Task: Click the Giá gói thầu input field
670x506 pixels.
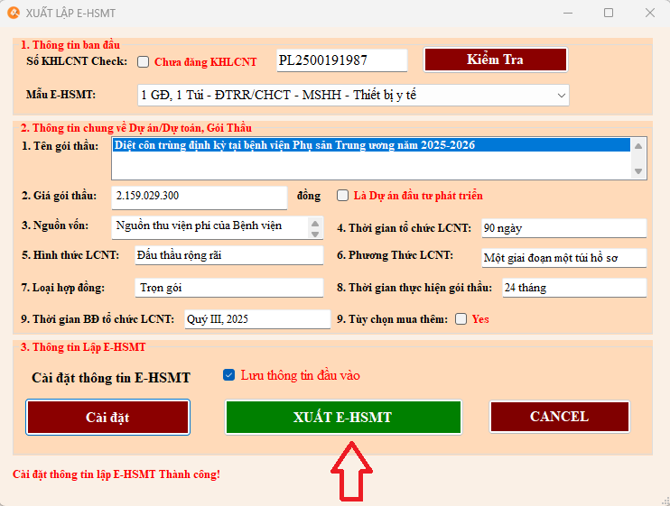Action: [x=199, y=197]
